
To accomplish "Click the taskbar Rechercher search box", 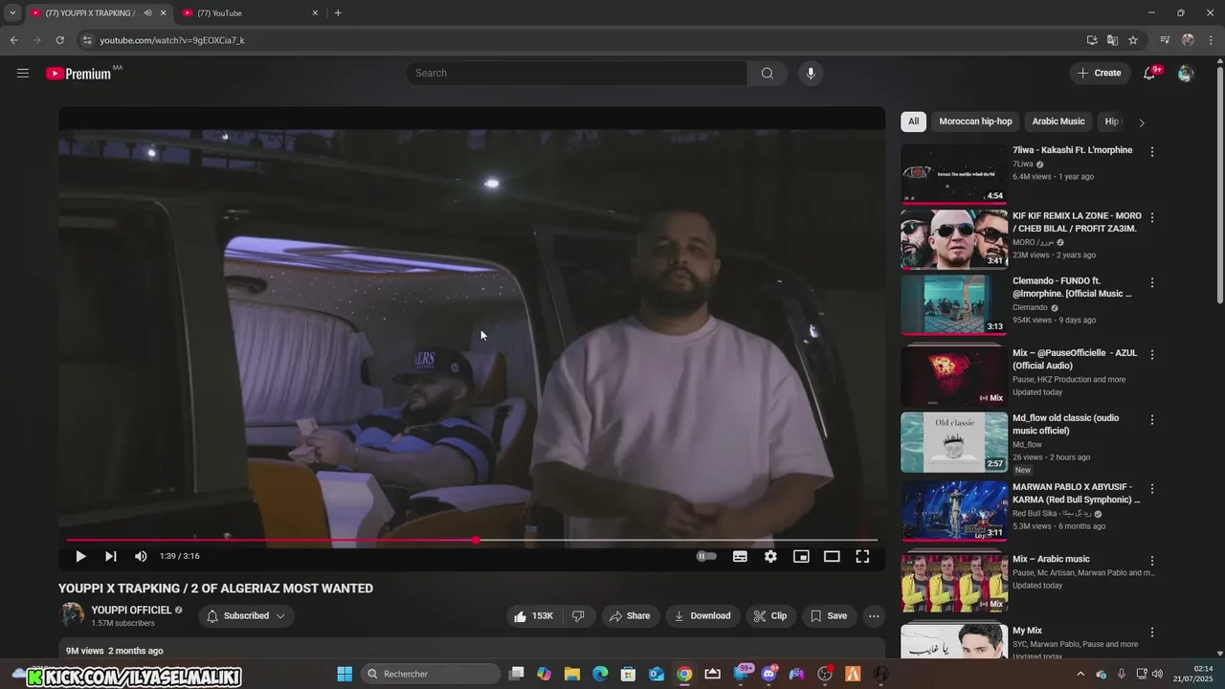I will click(x=431, y=674).
